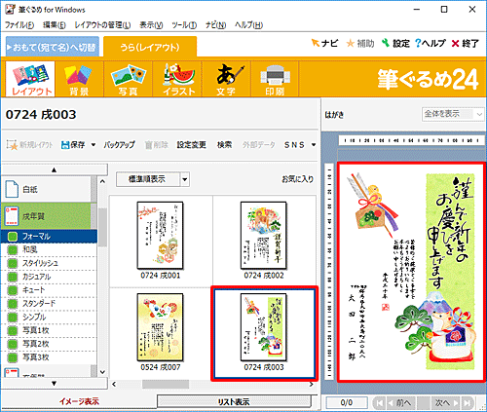Screen dimensions: 487x412
Task: Click the 補助 star icon
Action: coord(351,43)
